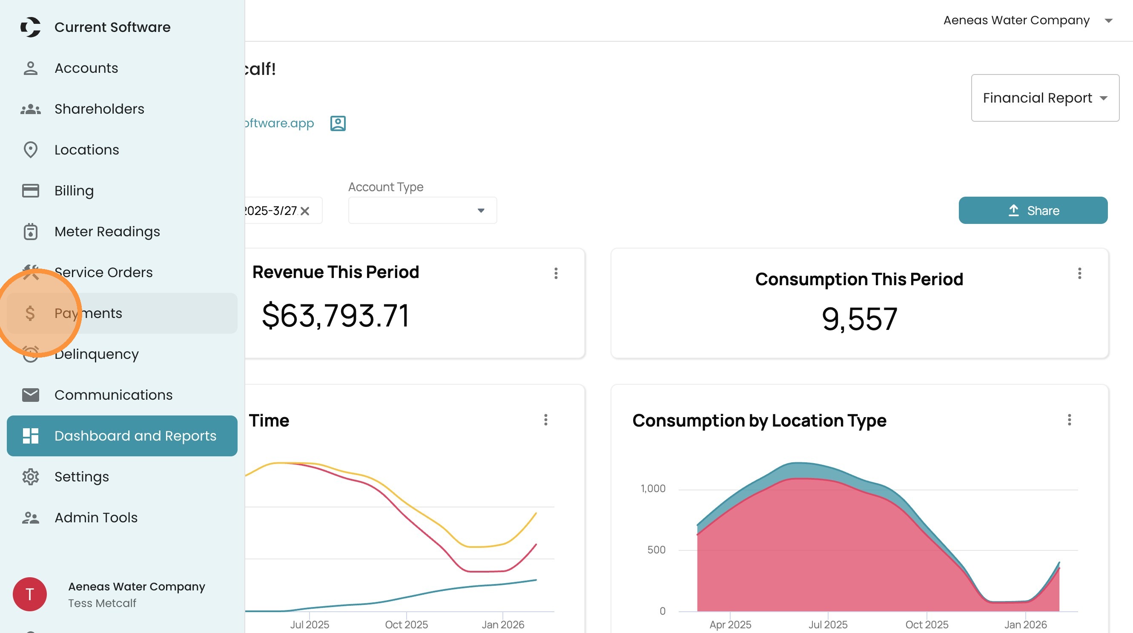Screen dimensions: 1133x633
Task: Open the Time chart three-dot menu
Action: (x=545, y=420)
